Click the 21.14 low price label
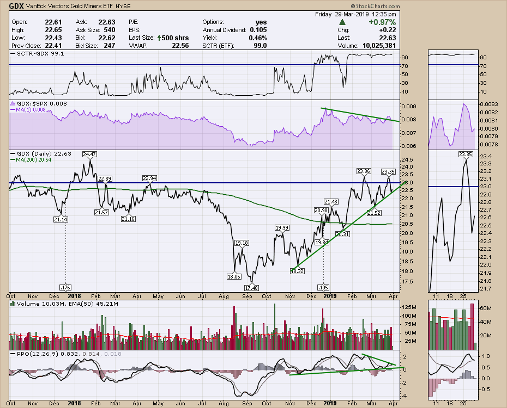 [x=61, y=219]
